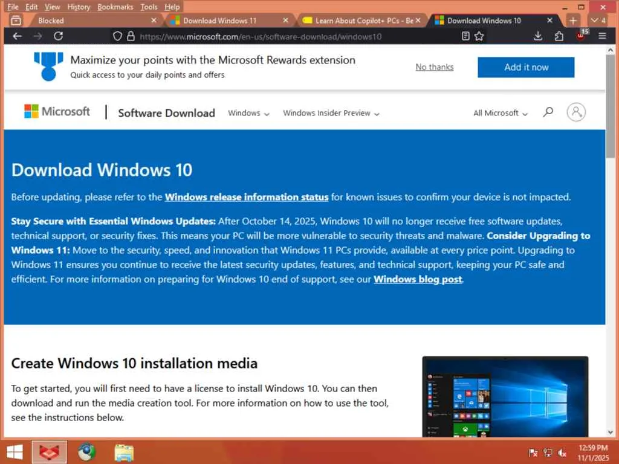Screen dimensions: 619x464
Task: Open the Windows Start button
Action: click(x=15, y=452)
